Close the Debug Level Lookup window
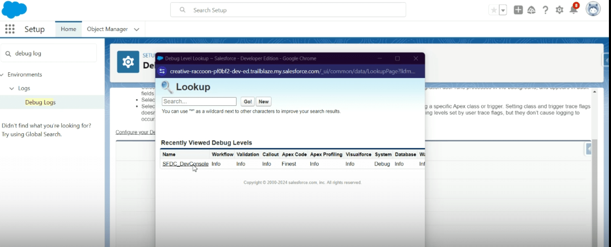 (416, 58)
